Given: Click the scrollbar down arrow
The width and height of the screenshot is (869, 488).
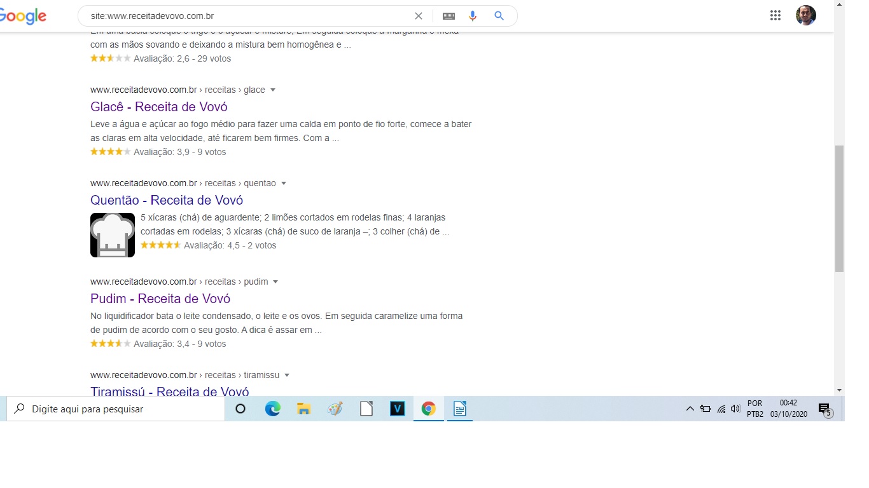Looking at the screenshot, I should pos(839,390).
